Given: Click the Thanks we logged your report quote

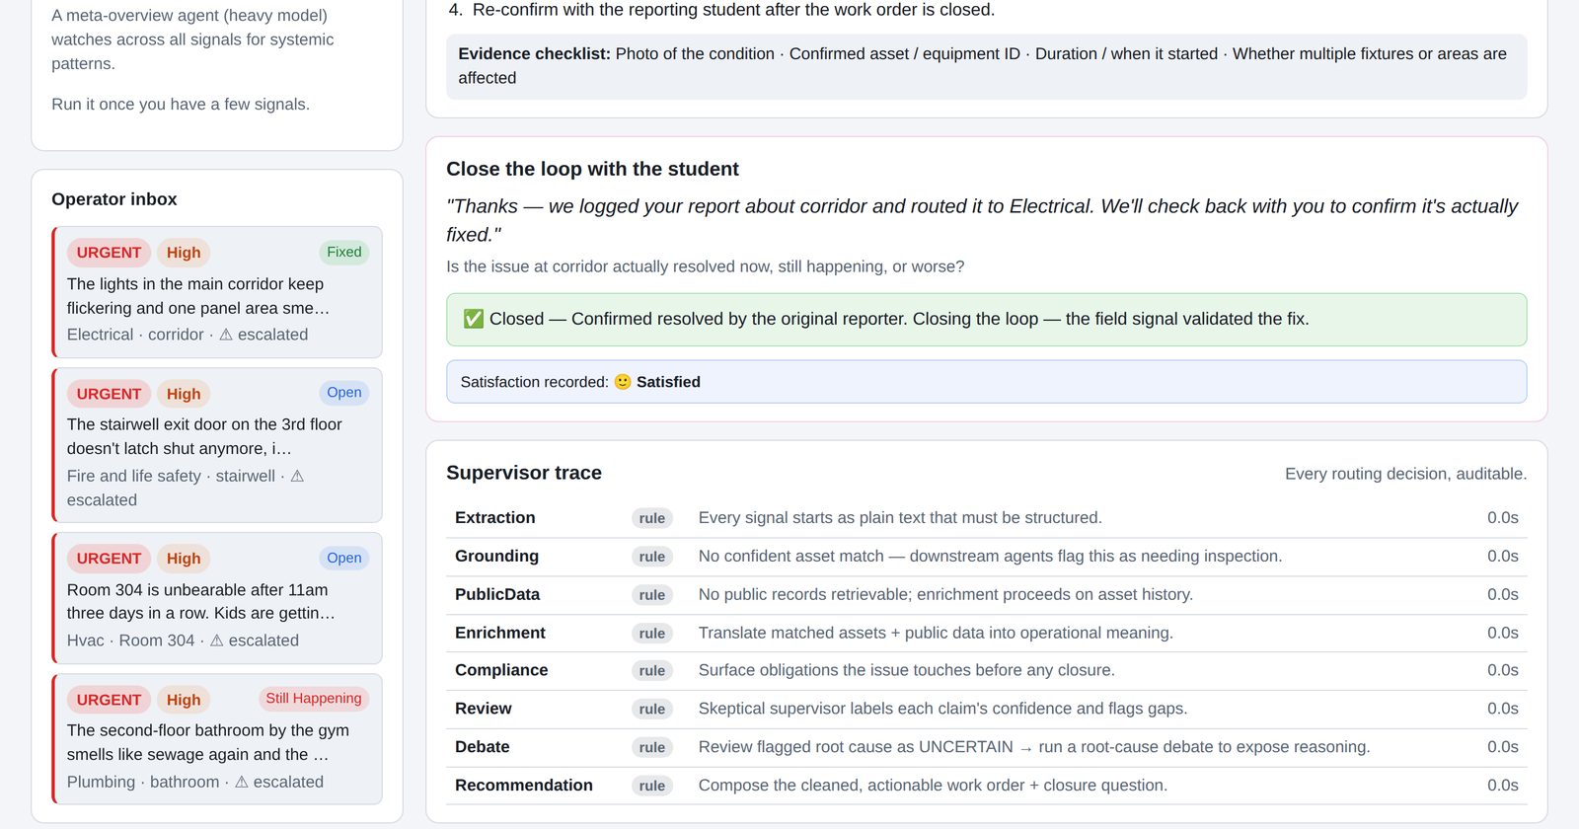Looking at the screenshot, I should (982, 220).
